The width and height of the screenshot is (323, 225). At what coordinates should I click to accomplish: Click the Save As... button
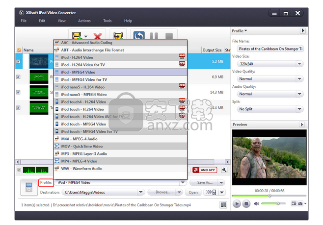click(204, 183)
